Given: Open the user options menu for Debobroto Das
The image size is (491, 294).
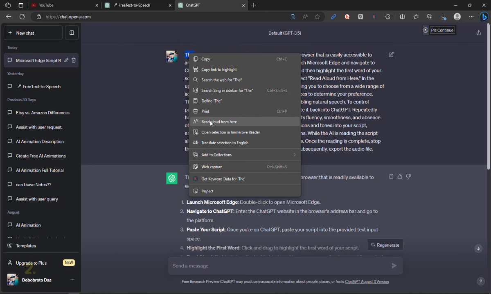Looking at the screenshot, I should tap(72, 280).
